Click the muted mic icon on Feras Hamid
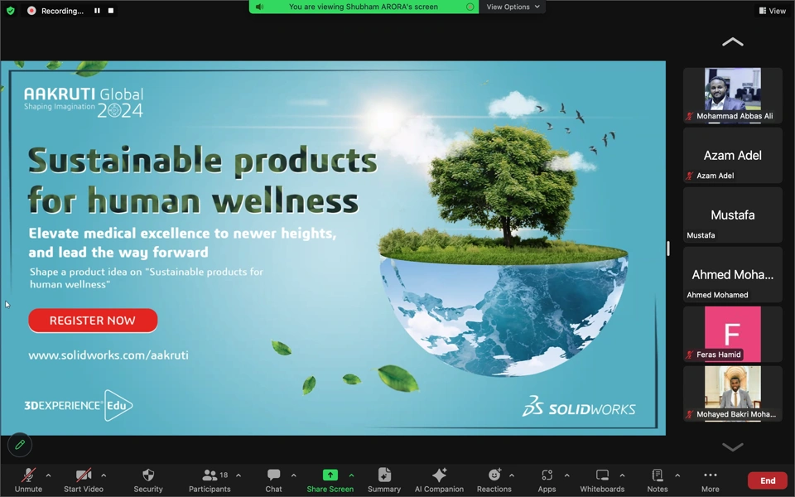 click(690, 355)
